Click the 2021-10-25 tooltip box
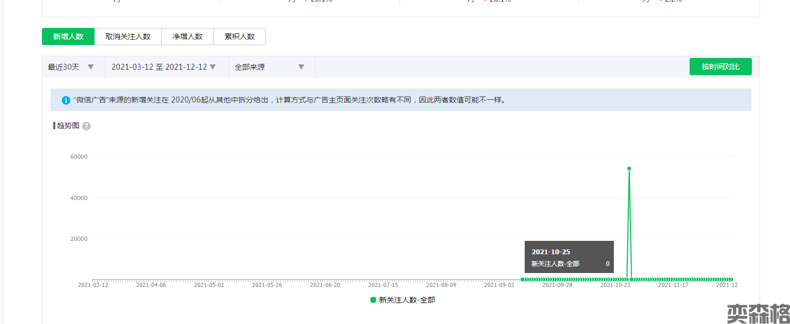 pyautogui.click(x=569, y=257)
